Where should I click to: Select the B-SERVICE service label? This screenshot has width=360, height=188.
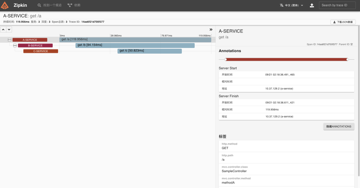35,46
